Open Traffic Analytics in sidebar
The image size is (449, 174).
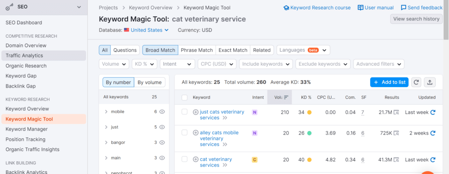[x=43, y=56]
